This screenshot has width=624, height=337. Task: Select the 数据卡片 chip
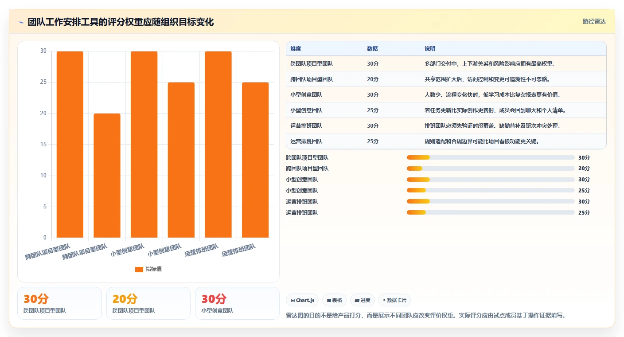(x=394, y=300)
